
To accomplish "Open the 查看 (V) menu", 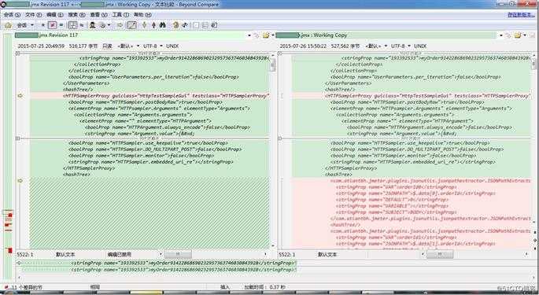I will click(98, 15).
